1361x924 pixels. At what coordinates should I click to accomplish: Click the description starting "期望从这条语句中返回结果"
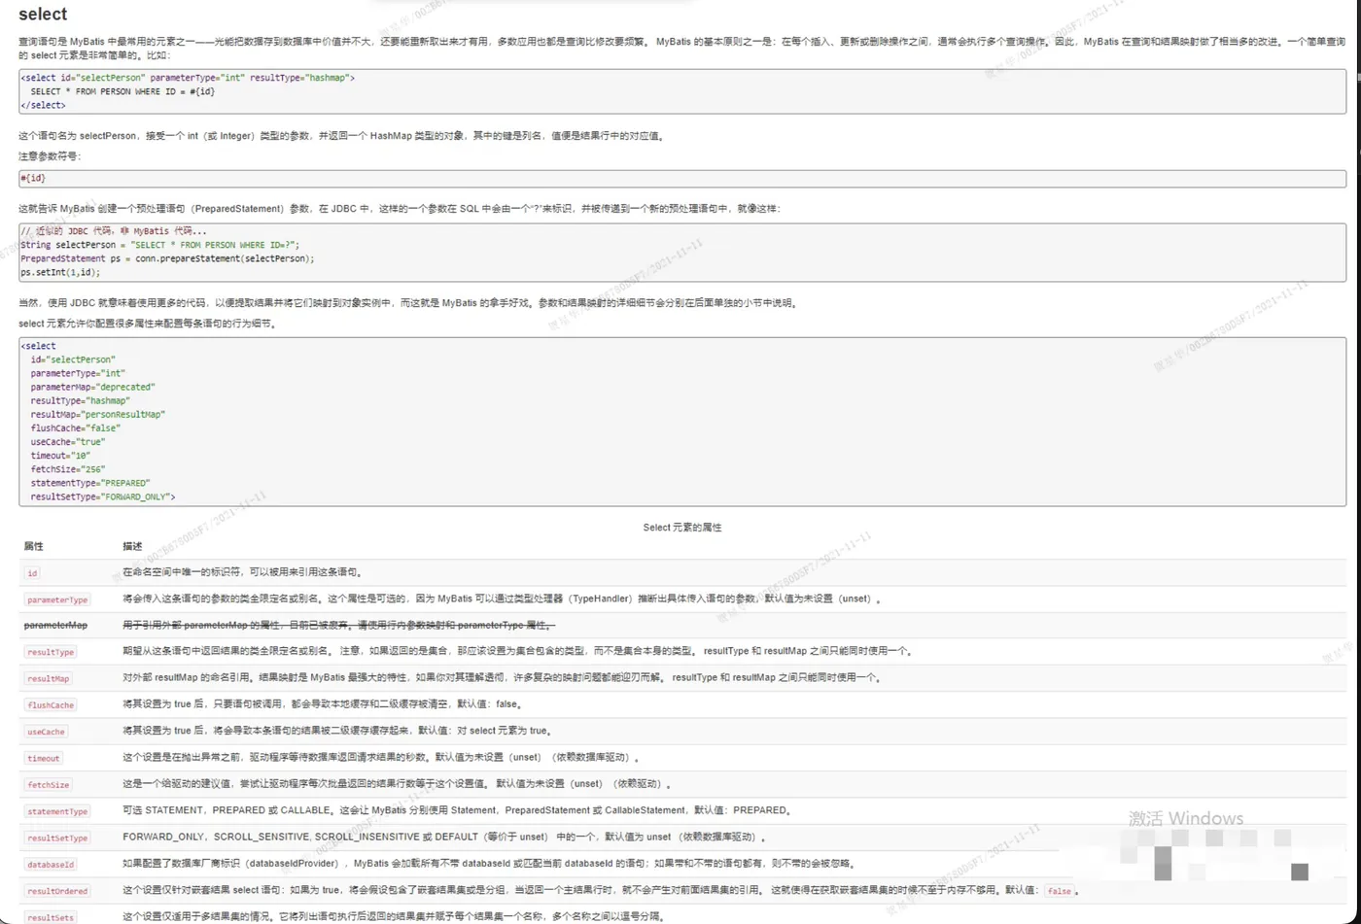516,651
